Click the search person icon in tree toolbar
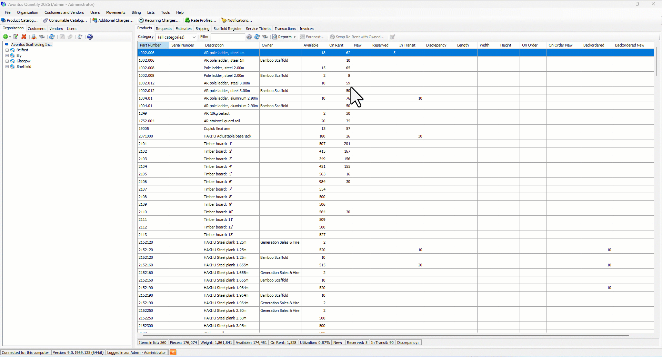Image resolution: width=662 pixels, height=357 pixels. click(x=34, y=37)
